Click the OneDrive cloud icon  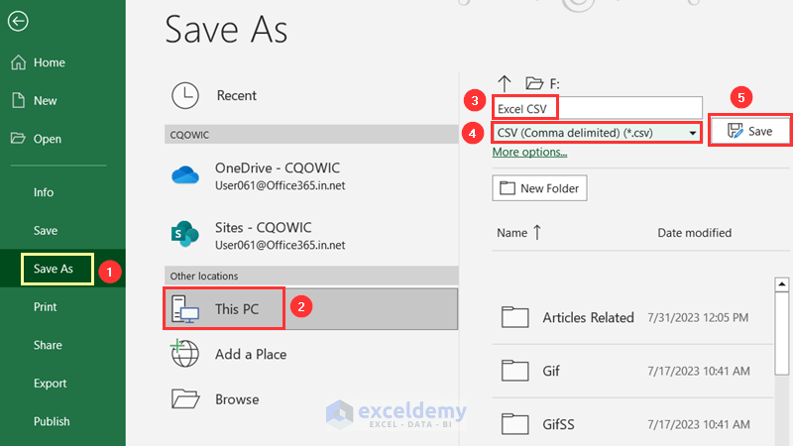tap(185, 175)
